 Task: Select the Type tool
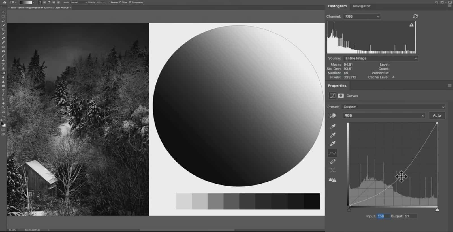click(x=3, y=90)
